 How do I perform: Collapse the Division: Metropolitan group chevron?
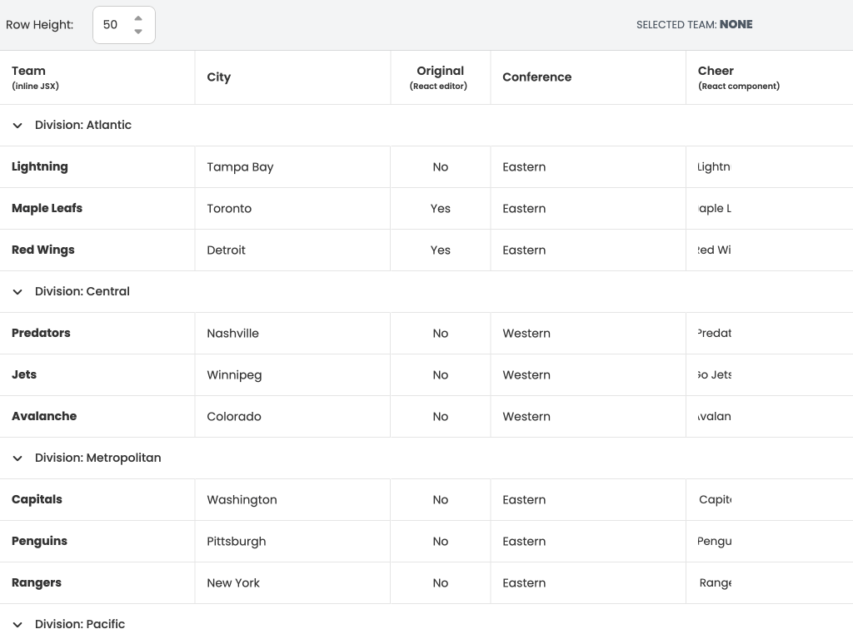[x=17, y=458]
